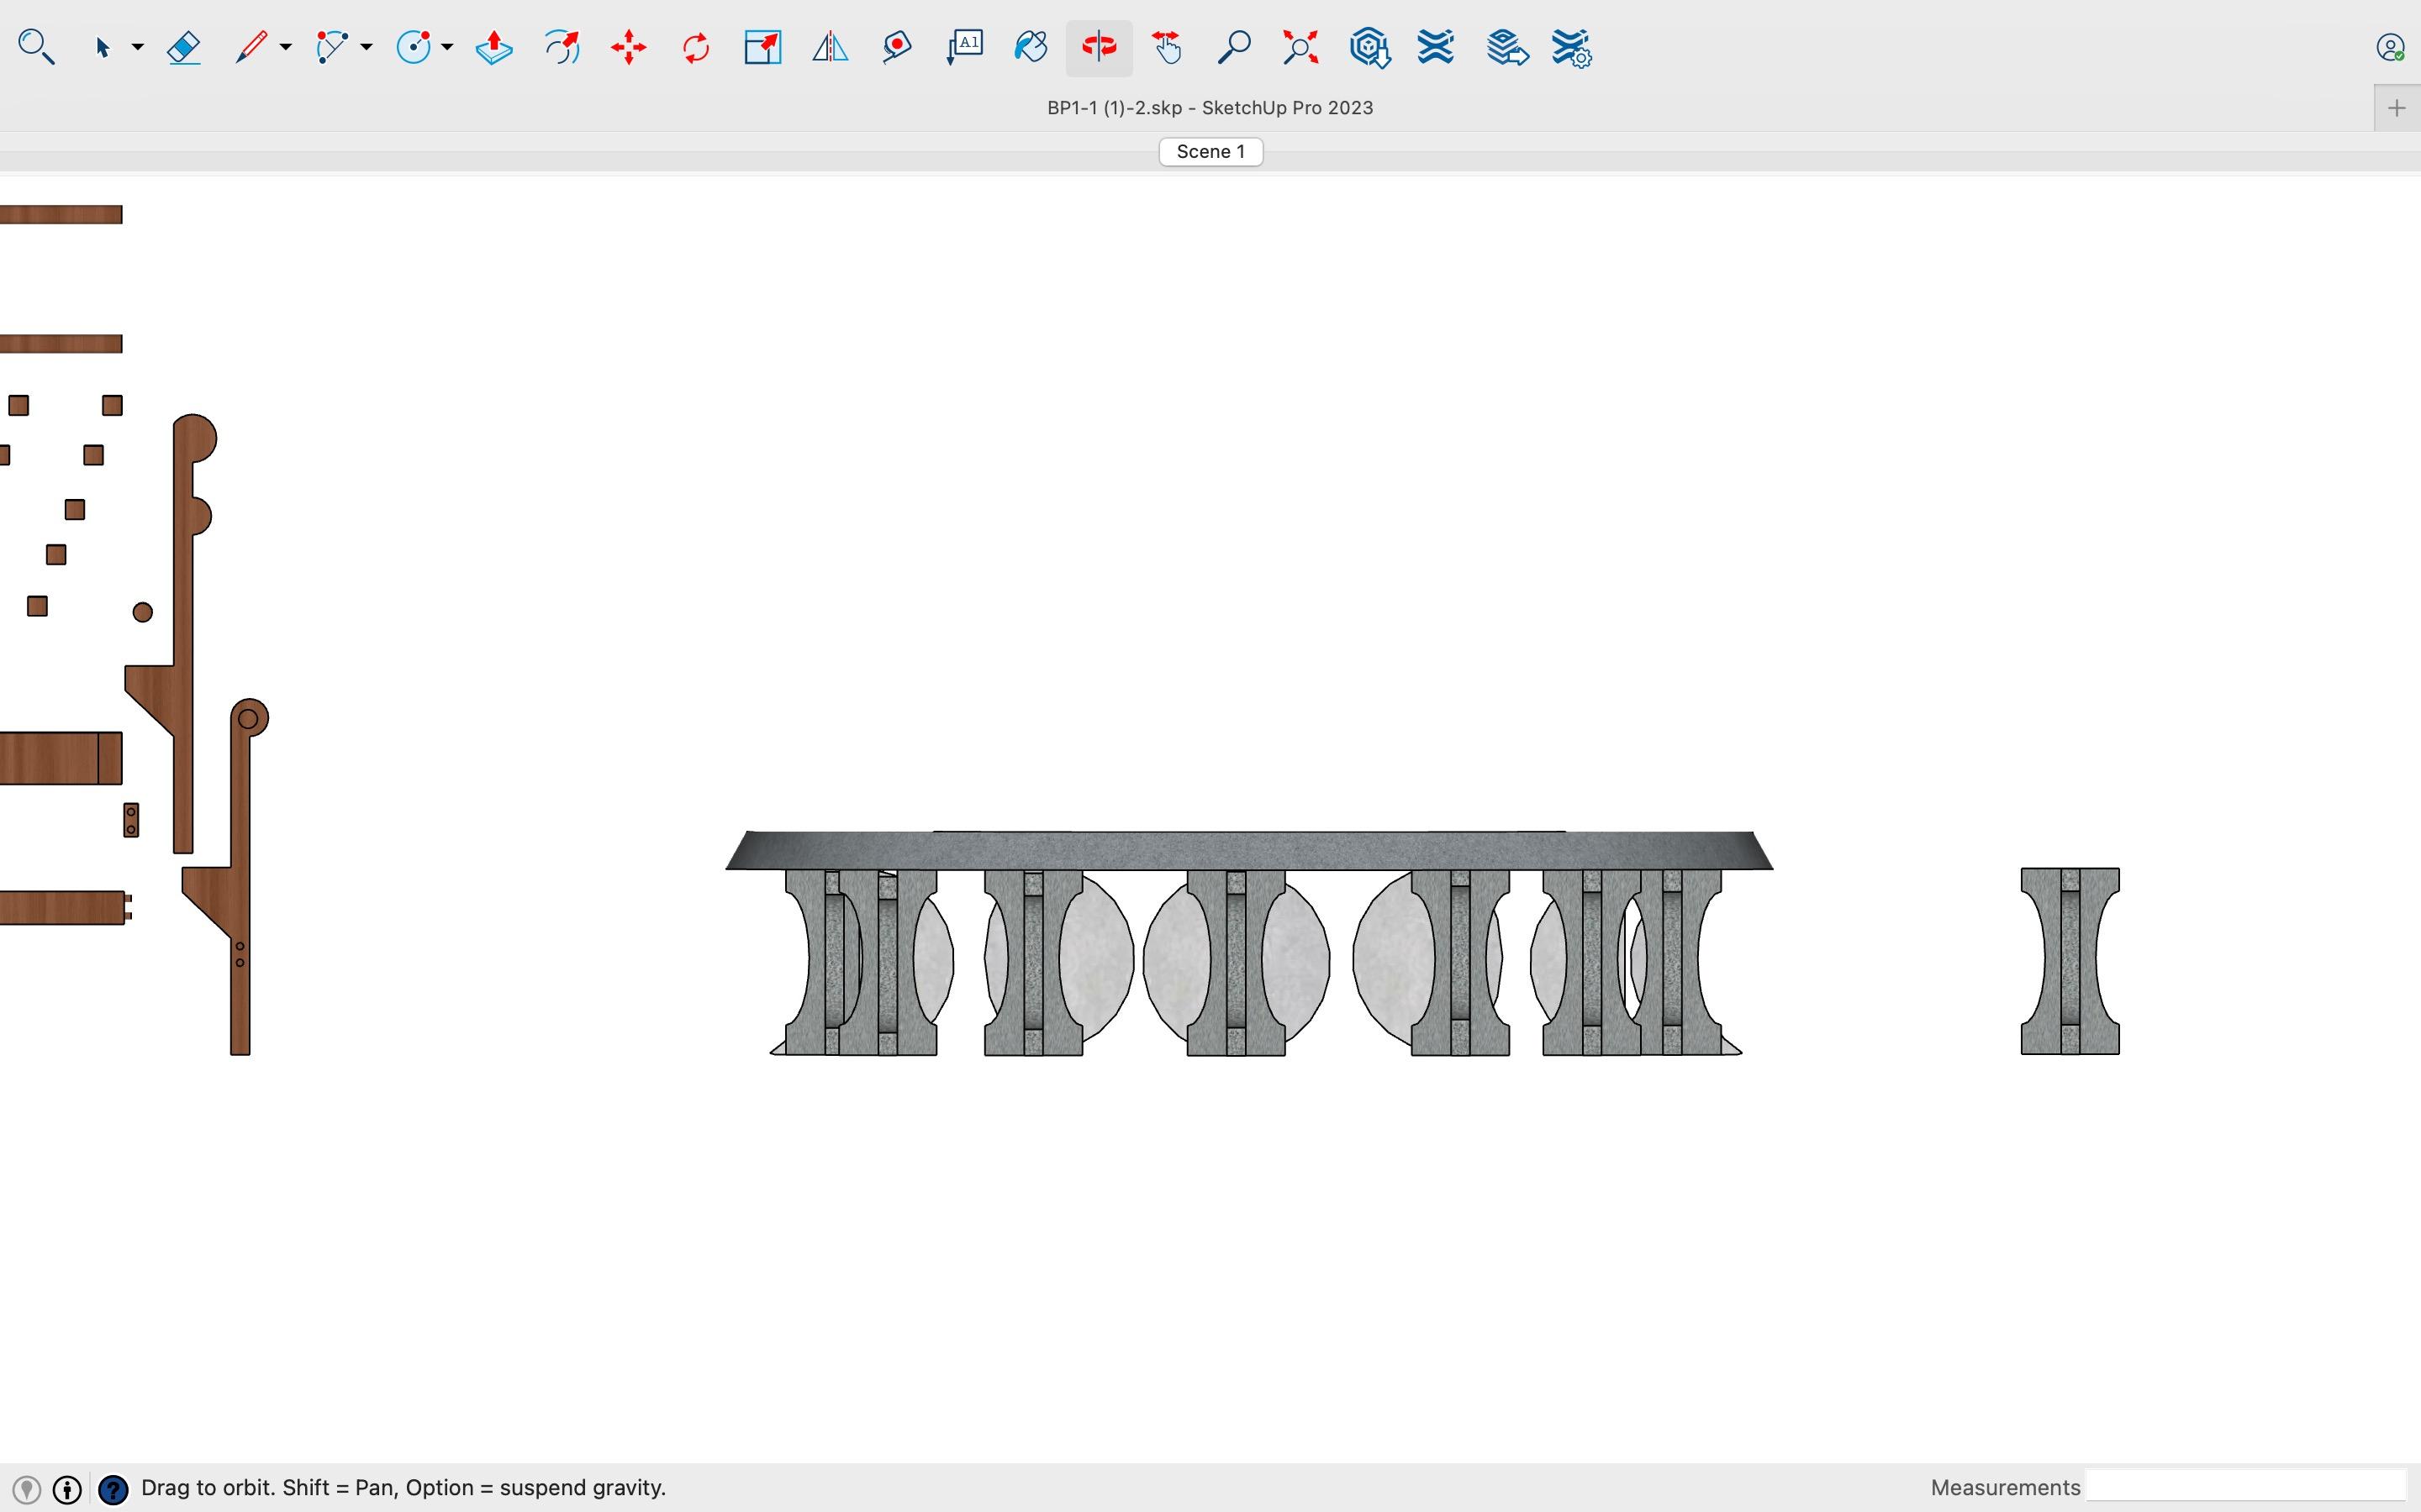Toggle the geo-location status icon
This screenshot has height=1512, width=2421.
pos(27,1490)
